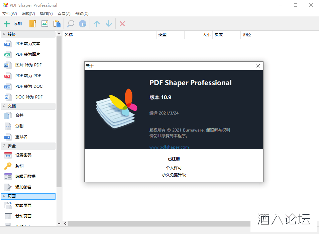Click the green plus Add button
This screenshot has width=319, height=234.
12,24
